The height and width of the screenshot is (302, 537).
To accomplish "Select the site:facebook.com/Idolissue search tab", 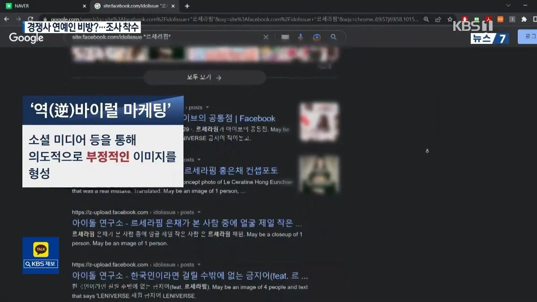I will point(134,6).
